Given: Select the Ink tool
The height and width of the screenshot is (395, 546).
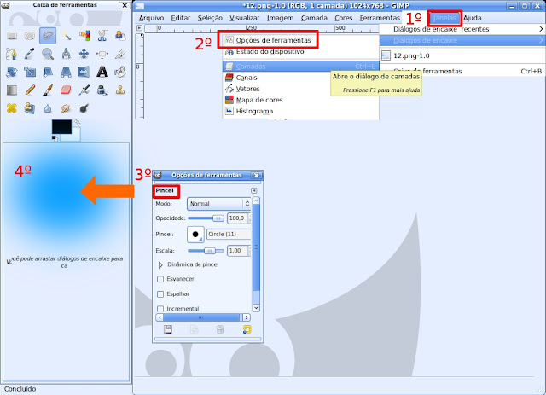Looking at the screenshot, I should pyautogui.click(x=102, y=90).
